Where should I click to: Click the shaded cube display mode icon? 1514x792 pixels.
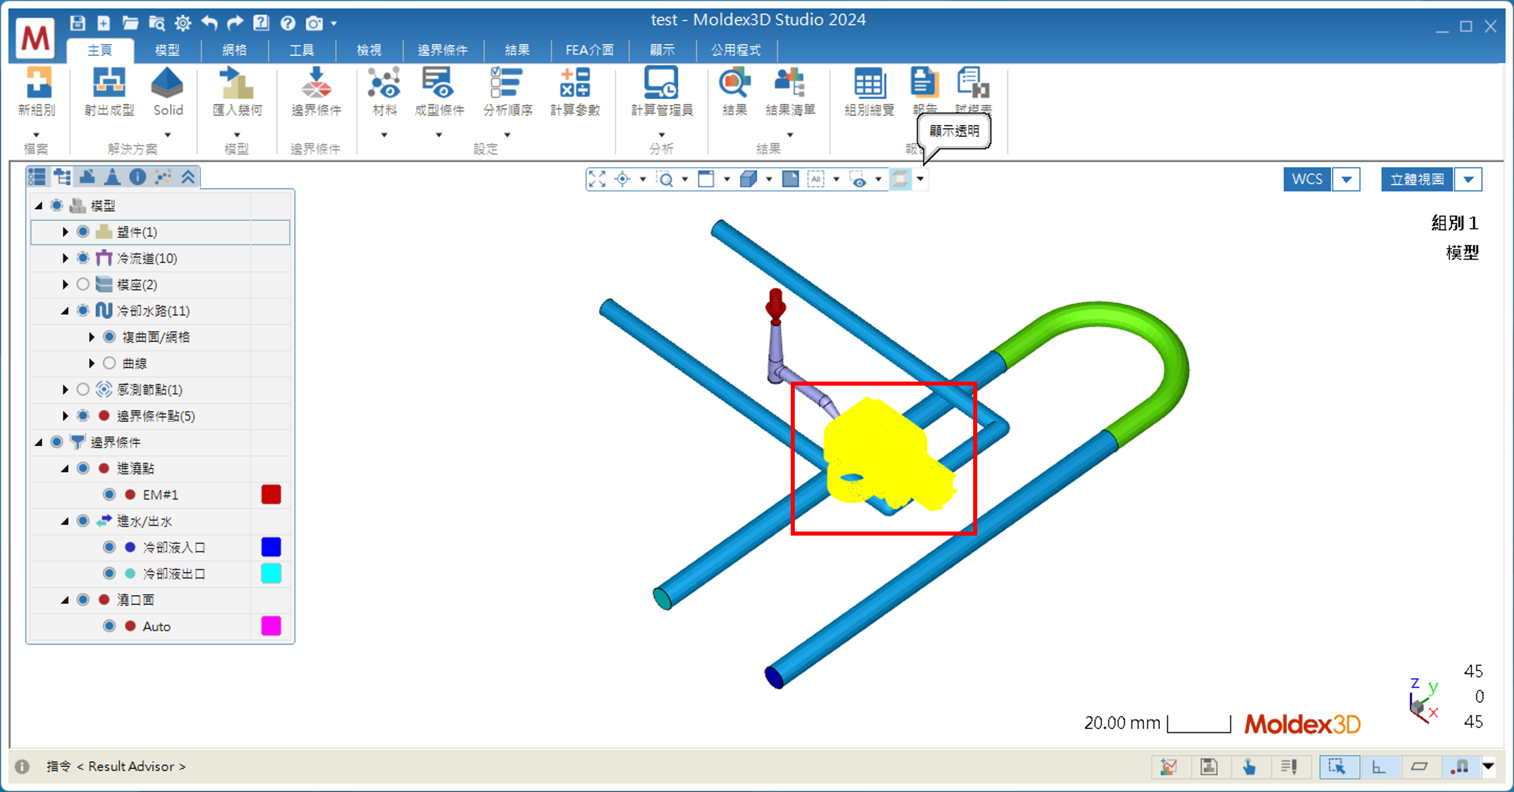click(748, 179)
